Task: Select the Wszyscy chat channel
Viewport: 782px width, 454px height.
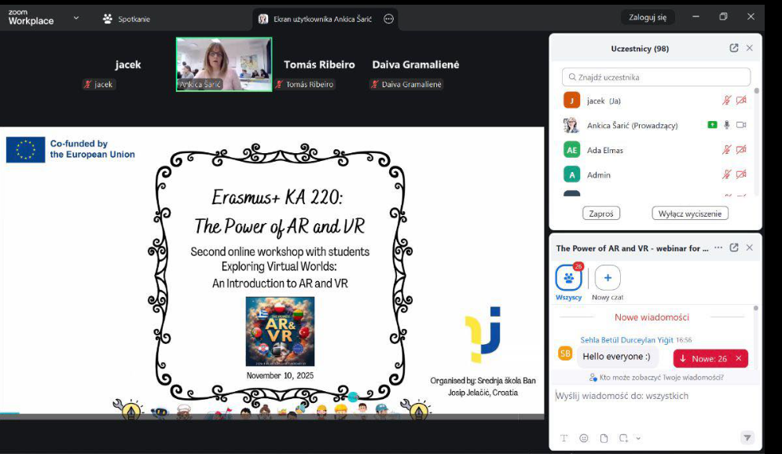Action: [568, 279]
